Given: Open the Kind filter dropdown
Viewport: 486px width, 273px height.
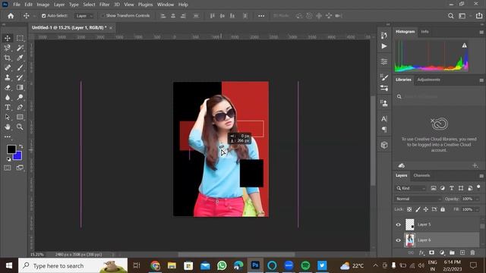Looking at the screenshot, I should click(411, 188).
